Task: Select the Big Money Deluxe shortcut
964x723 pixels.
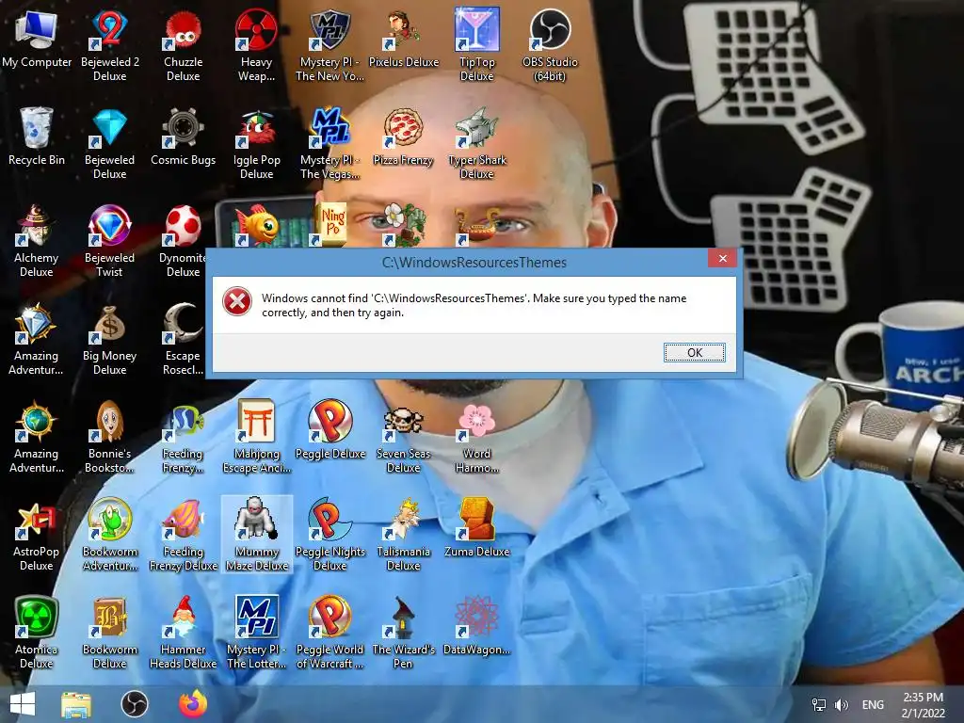Action: click(x=109, y=339)
